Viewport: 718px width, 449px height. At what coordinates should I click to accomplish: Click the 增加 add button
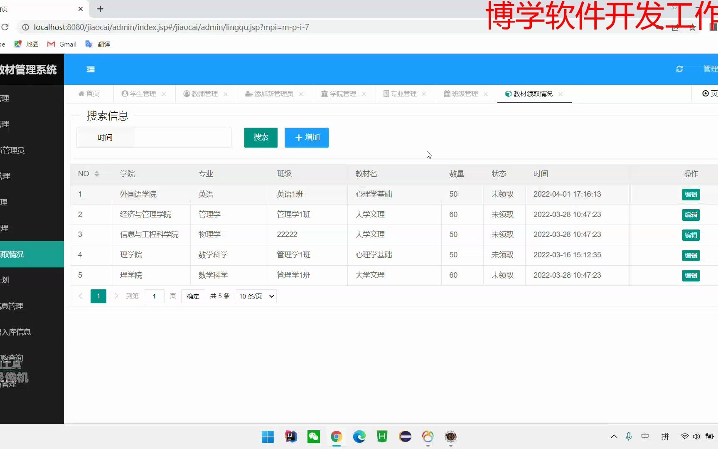(x=306, y=137)
